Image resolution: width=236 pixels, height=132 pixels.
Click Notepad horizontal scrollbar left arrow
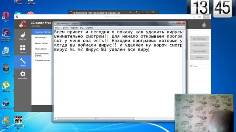[x=55, y=119]
